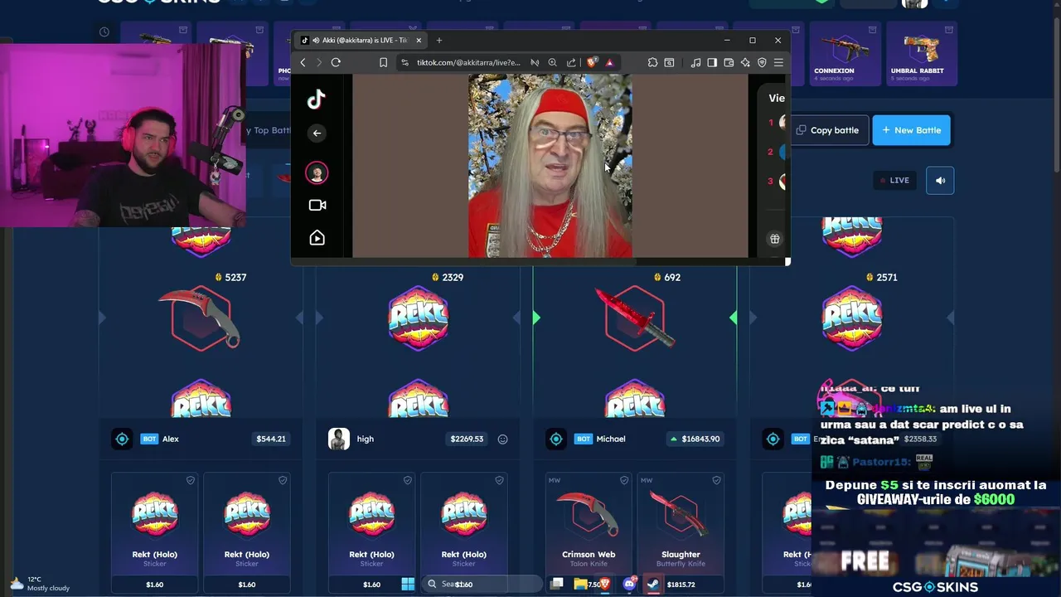Click player high's name
This screenshot has width=1061, height=597.
click(x=366, y=439)
